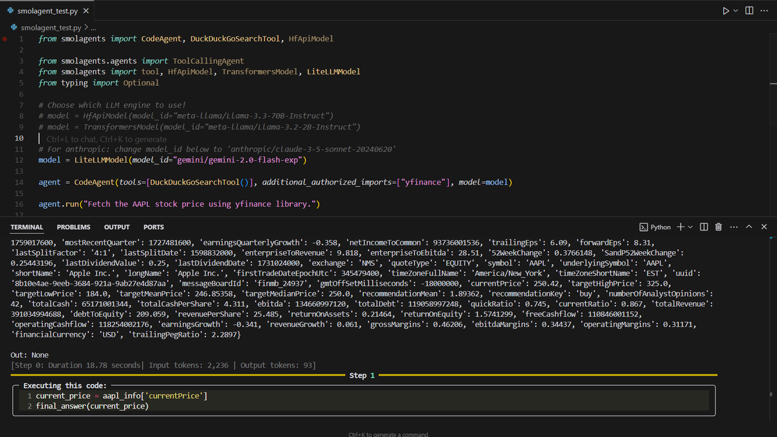
Task: Switch to PROBLEMS panel tab
Action: (74, 227)
